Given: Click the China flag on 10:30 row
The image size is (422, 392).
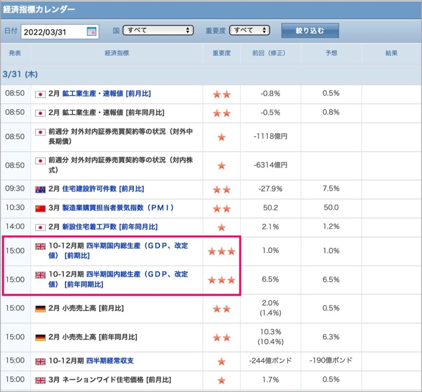Looking at the screenshot, I should click(x=40, y=208).
